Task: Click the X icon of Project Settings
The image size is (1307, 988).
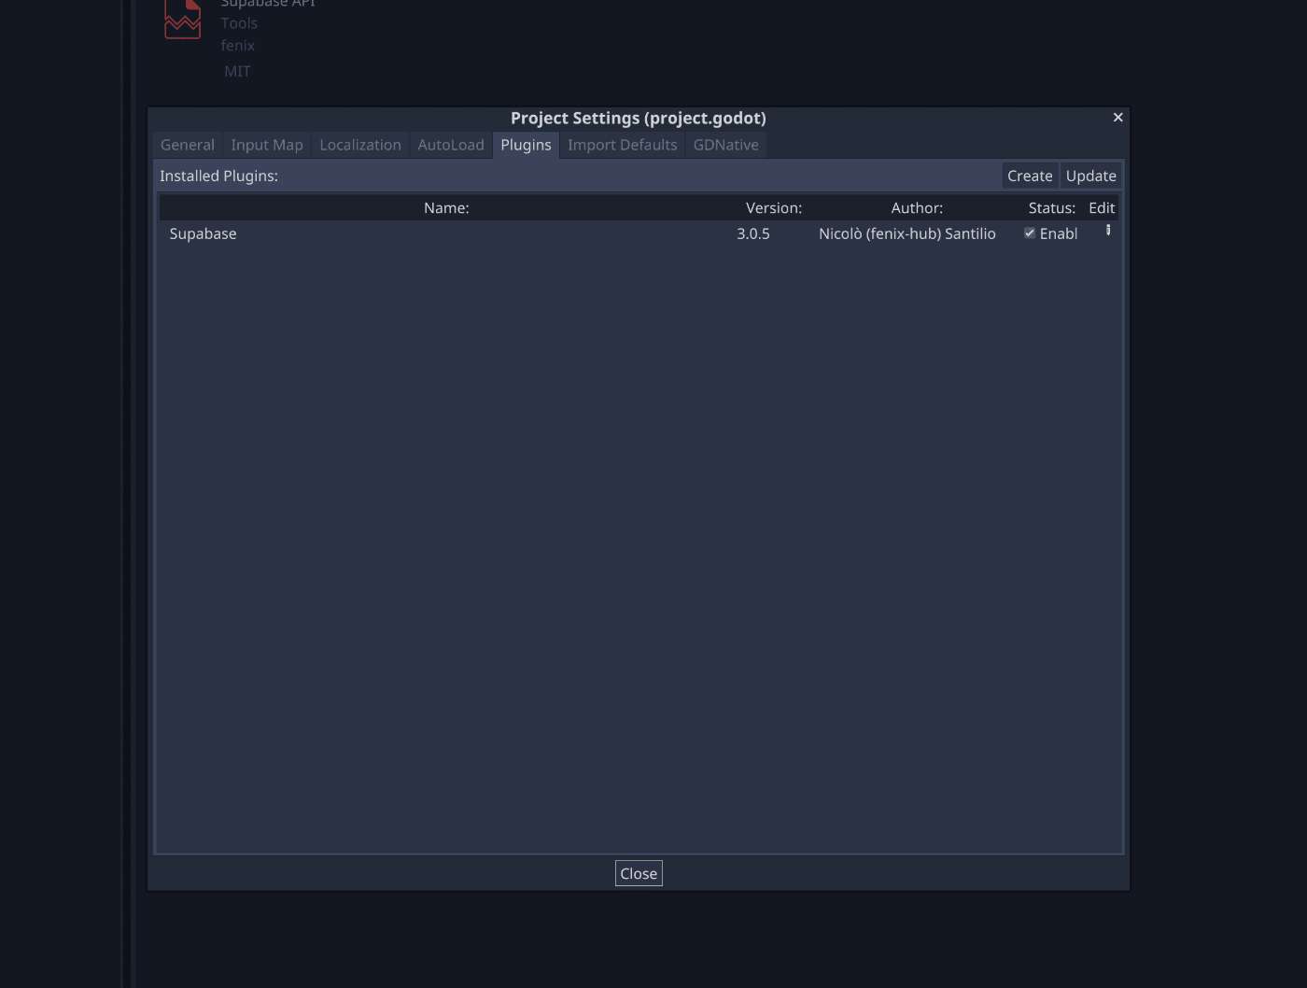Action: pos(1117,118)
